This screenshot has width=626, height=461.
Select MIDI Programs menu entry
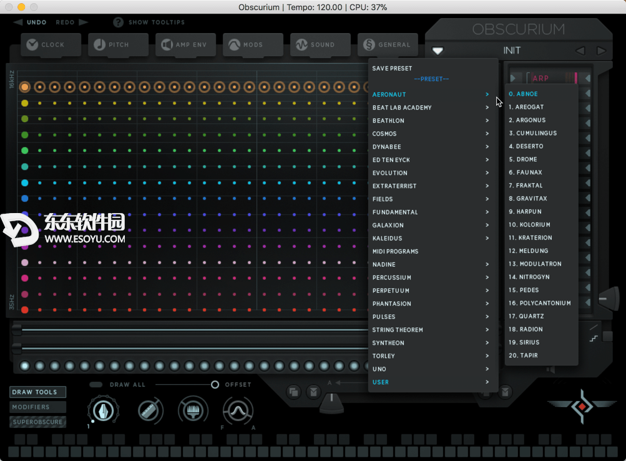(x=433, y=252)
